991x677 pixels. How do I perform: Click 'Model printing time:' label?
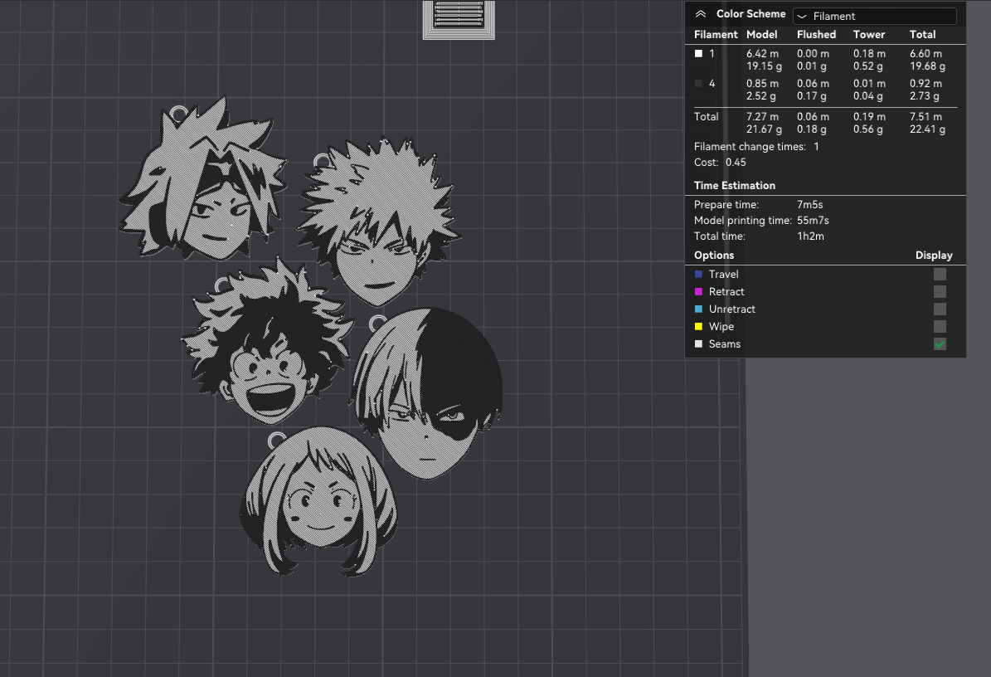(742, 220)
